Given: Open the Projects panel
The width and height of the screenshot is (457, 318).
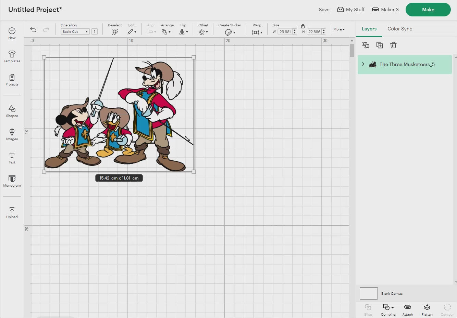Looking at the screenshot, I should (x=12, y=80).
